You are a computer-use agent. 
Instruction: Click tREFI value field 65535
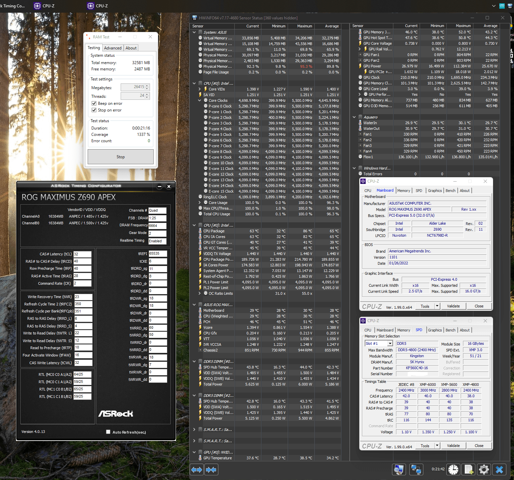(158, 254)
